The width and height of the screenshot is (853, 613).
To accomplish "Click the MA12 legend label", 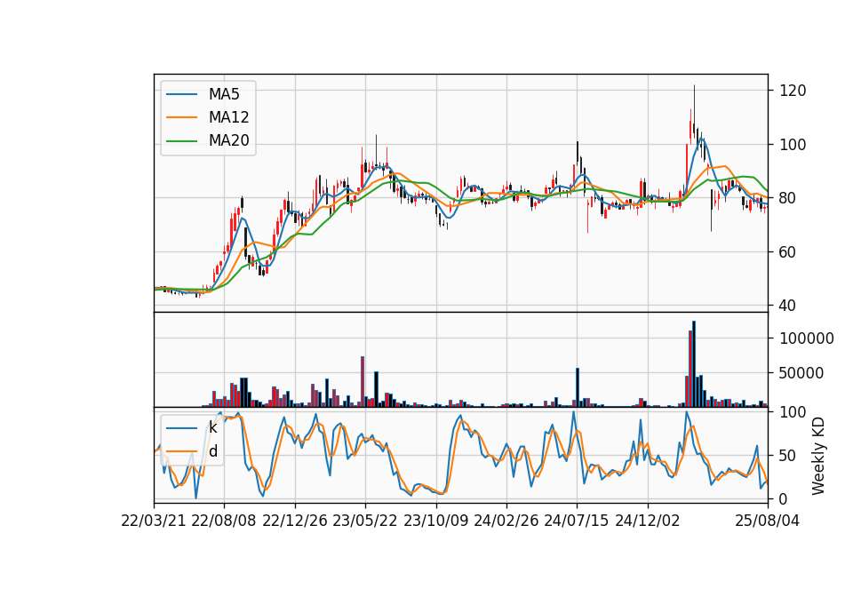I will point(228,117).
